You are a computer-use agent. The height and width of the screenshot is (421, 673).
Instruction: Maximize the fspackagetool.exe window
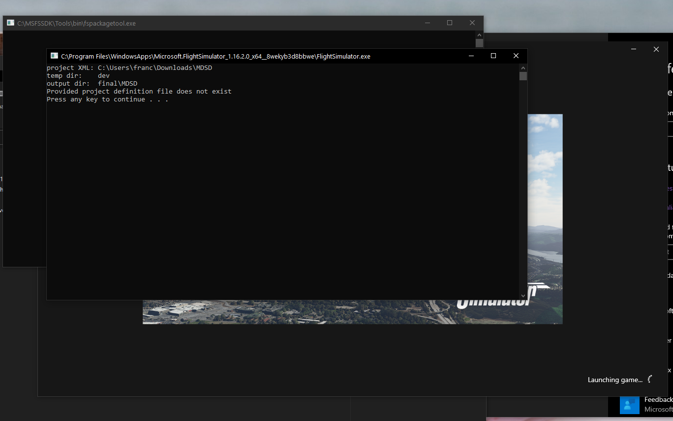coord(450,23)
